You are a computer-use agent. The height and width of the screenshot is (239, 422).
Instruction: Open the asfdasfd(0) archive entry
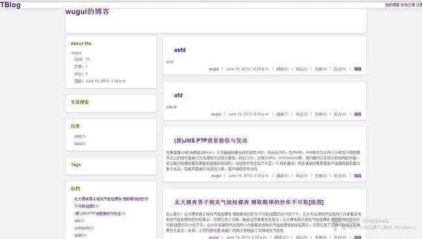(84, 228)
